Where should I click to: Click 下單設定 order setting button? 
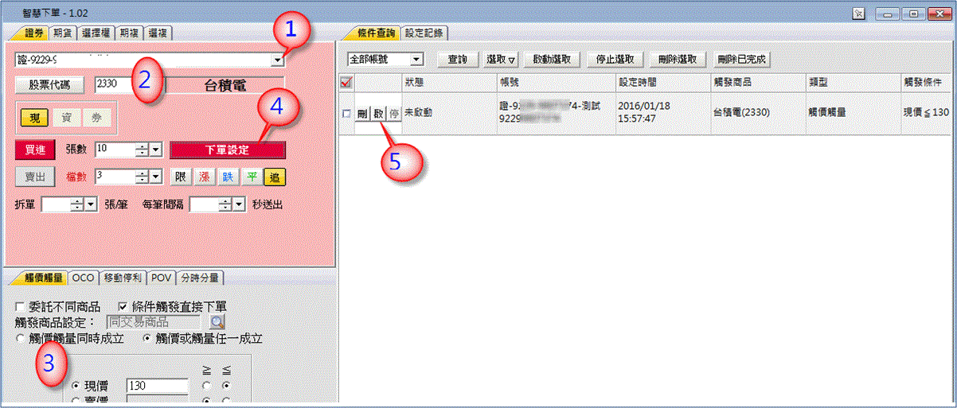point(227,150)
